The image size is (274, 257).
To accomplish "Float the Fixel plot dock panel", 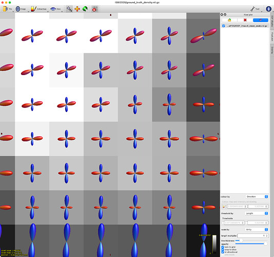I will (225, 14).
